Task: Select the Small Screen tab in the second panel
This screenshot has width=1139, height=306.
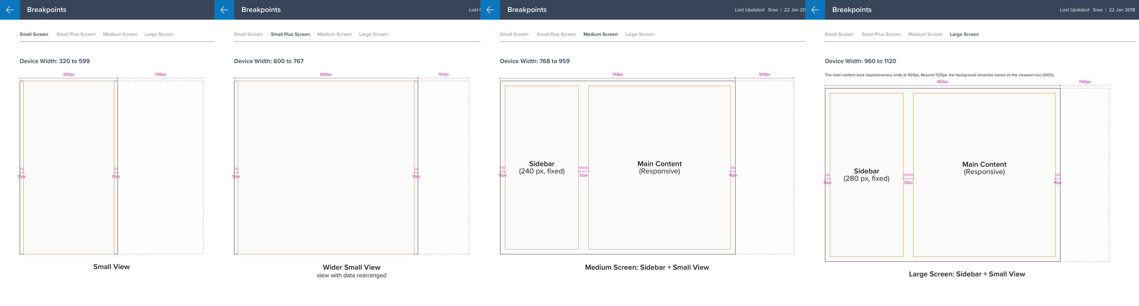Action: coord(248,34)
